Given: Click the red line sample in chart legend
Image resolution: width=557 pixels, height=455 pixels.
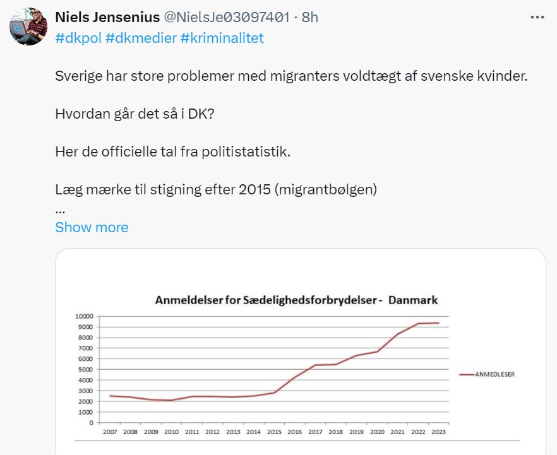Looking at the screenshot, I should pos(467,374).
